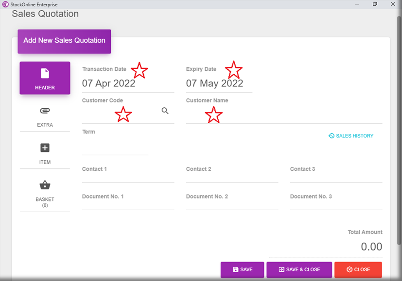Open Sales History link
402x281 pixels.
351,136
